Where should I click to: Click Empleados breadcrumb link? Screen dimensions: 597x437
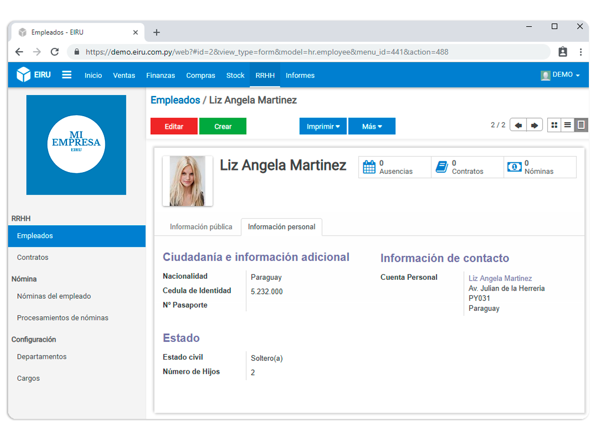point(175,100)
